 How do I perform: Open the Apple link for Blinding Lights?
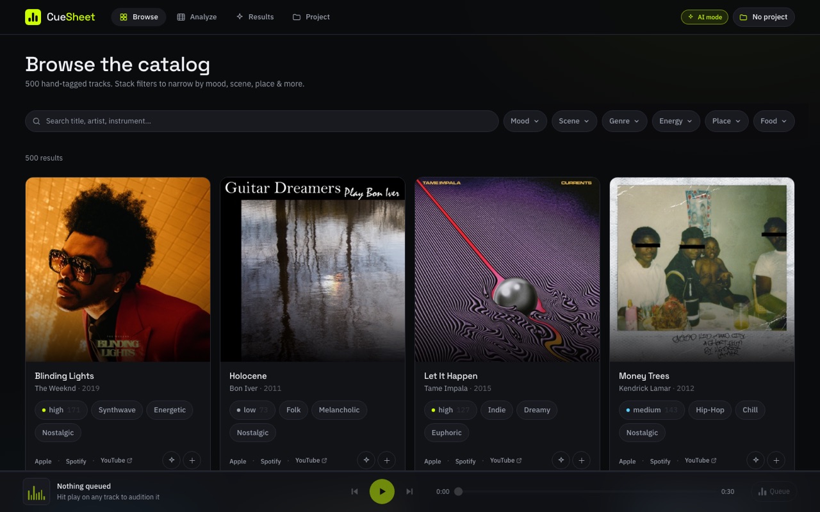pos(43,461)
